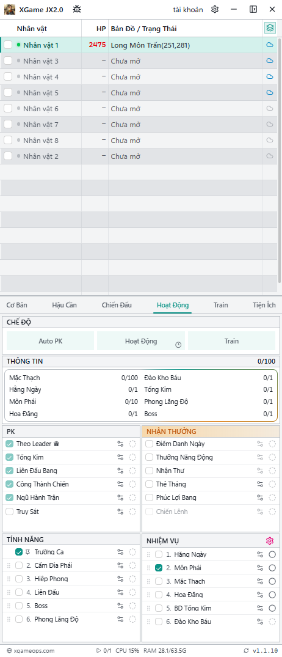Click circle status icon for Hằng Ngày task
Screen dimensions: 282x657
coord(272,554)
